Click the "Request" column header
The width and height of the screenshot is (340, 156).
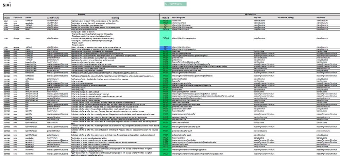click(x=257, y=18)
